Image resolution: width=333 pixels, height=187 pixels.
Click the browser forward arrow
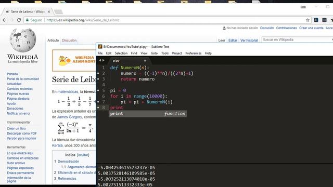(x=11, y=20)
